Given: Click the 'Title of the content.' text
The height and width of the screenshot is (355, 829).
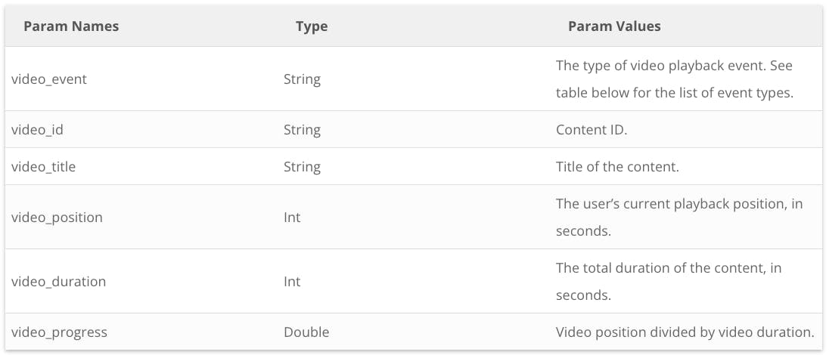Looking at the screenshot, I should tap(617, 167).
